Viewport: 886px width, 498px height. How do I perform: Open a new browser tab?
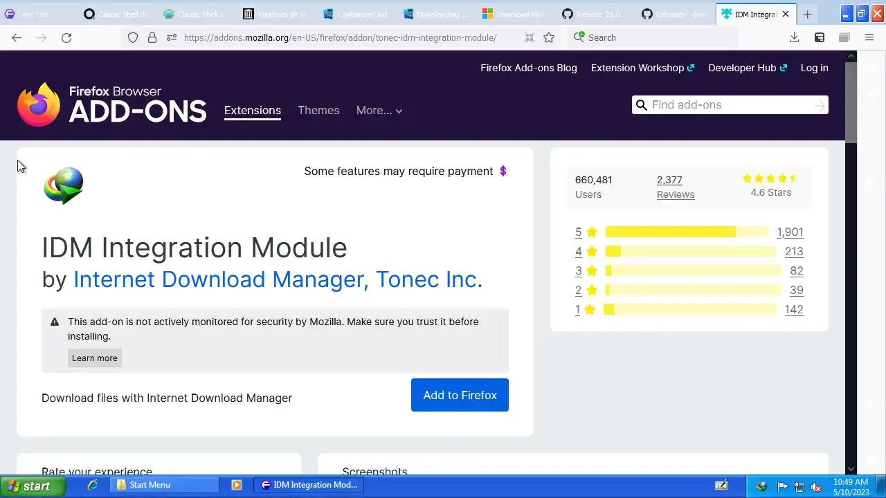click(x=807, y=14)
